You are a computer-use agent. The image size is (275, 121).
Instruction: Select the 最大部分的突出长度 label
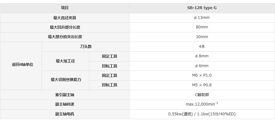pyautogui.click(x=65, y=37)
